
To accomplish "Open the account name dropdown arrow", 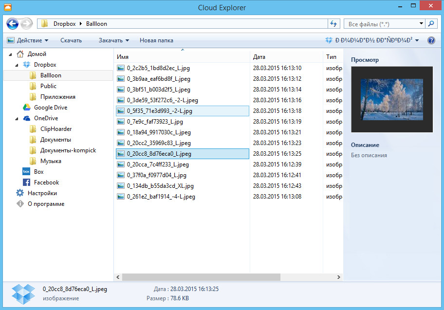I will pos(417,41).
